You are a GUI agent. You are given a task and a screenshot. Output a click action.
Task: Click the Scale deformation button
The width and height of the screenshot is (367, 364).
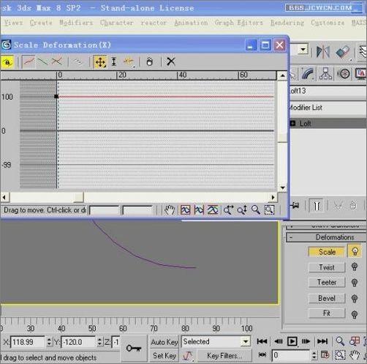[x=327, y=252]
